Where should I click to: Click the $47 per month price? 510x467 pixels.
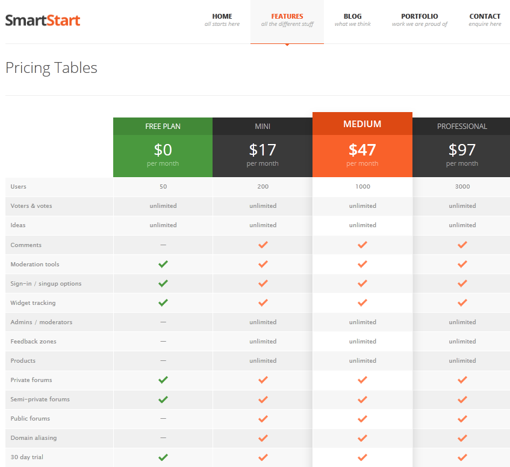362,155
